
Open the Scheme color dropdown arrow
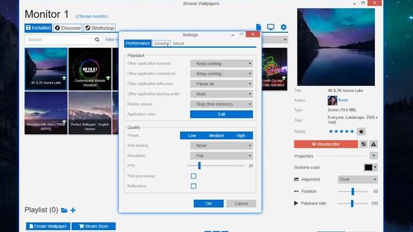coord(376,168)
